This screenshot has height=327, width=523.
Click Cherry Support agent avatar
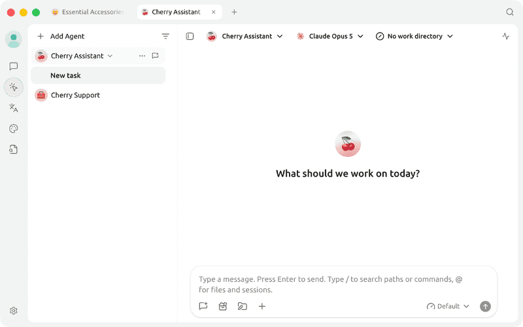point(41,95)
